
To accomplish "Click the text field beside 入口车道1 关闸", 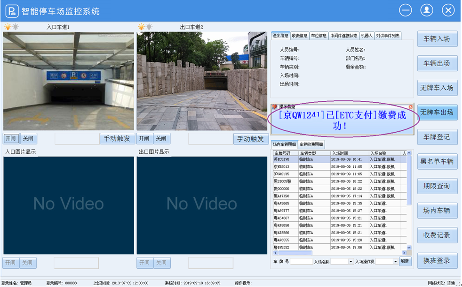I will coord(77,139).
